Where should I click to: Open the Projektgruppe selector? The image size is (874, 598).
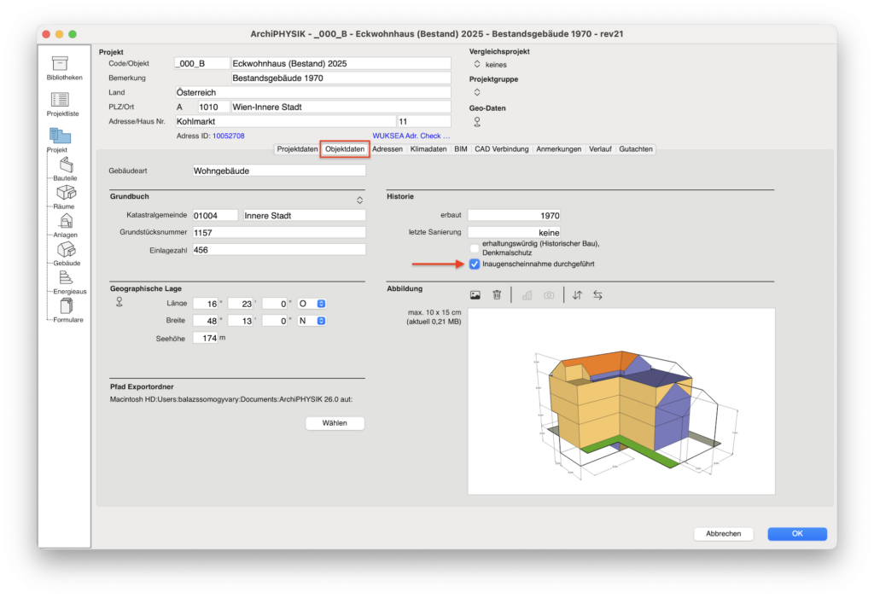pos(477,92)
